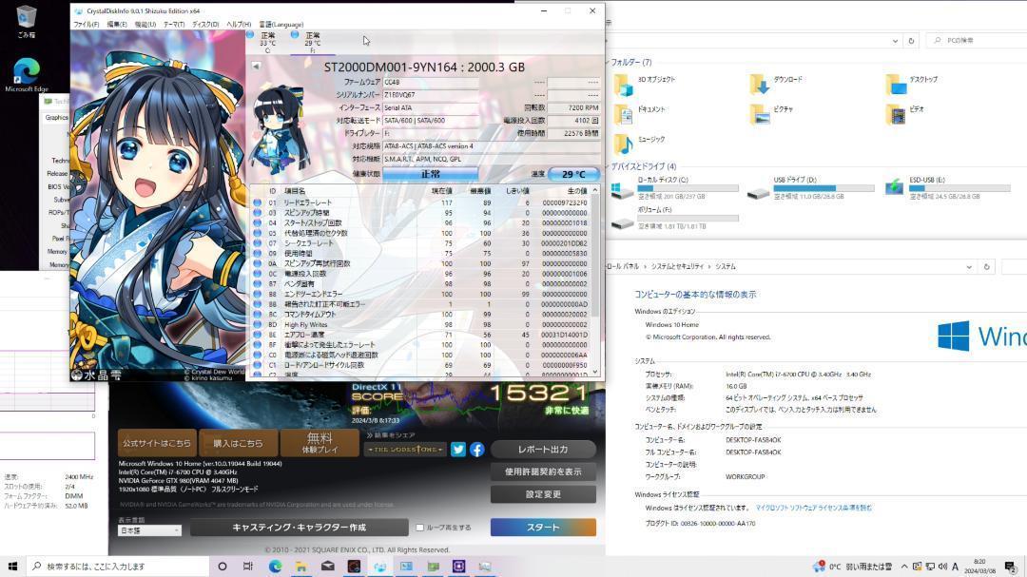Click the Recycle Bin desktop icon
The width and height of the screenshot is (1027, 577).
(x=27, y=21)
